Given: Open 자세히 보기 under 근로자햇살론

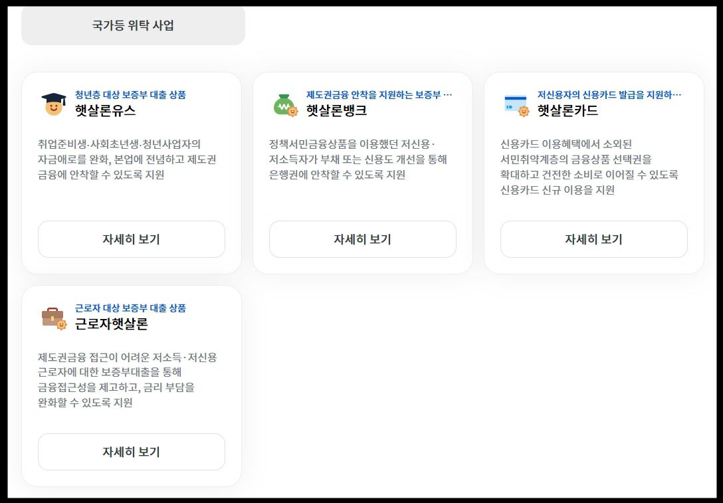Looking at the screenshot, I should pos(131,451).
